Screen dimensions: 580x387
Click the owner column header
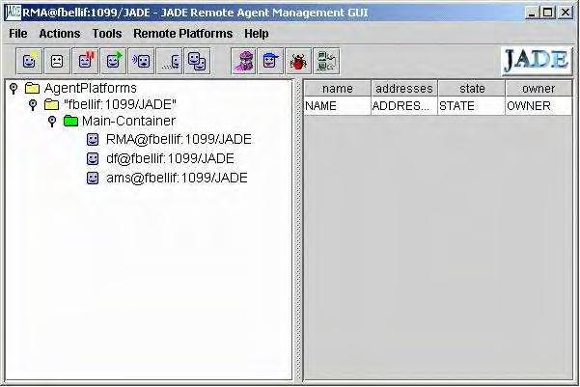(539, 89)
